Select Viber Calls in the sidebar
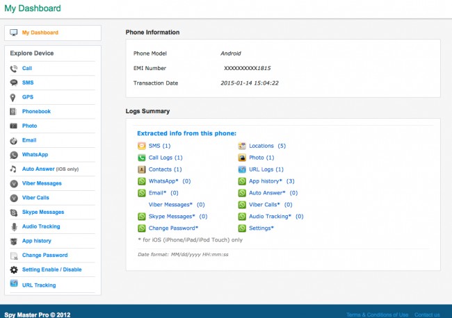 click(x=35, y=198)
